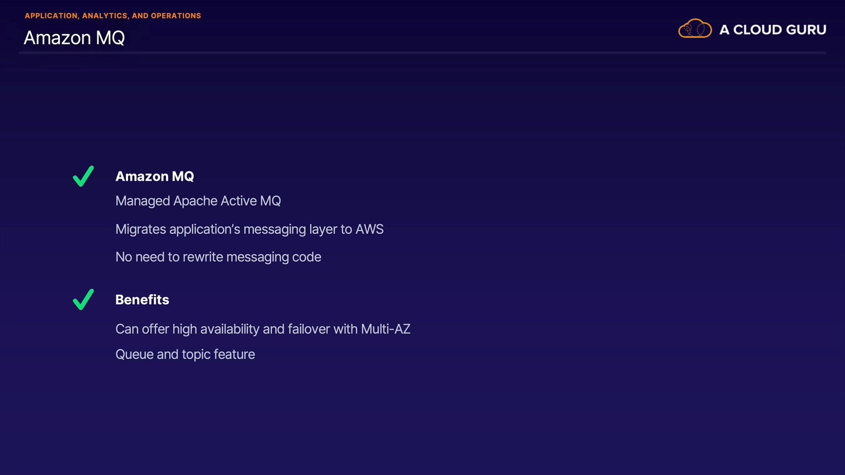Click the green checkmark beside Benefits

click(83, 299)
